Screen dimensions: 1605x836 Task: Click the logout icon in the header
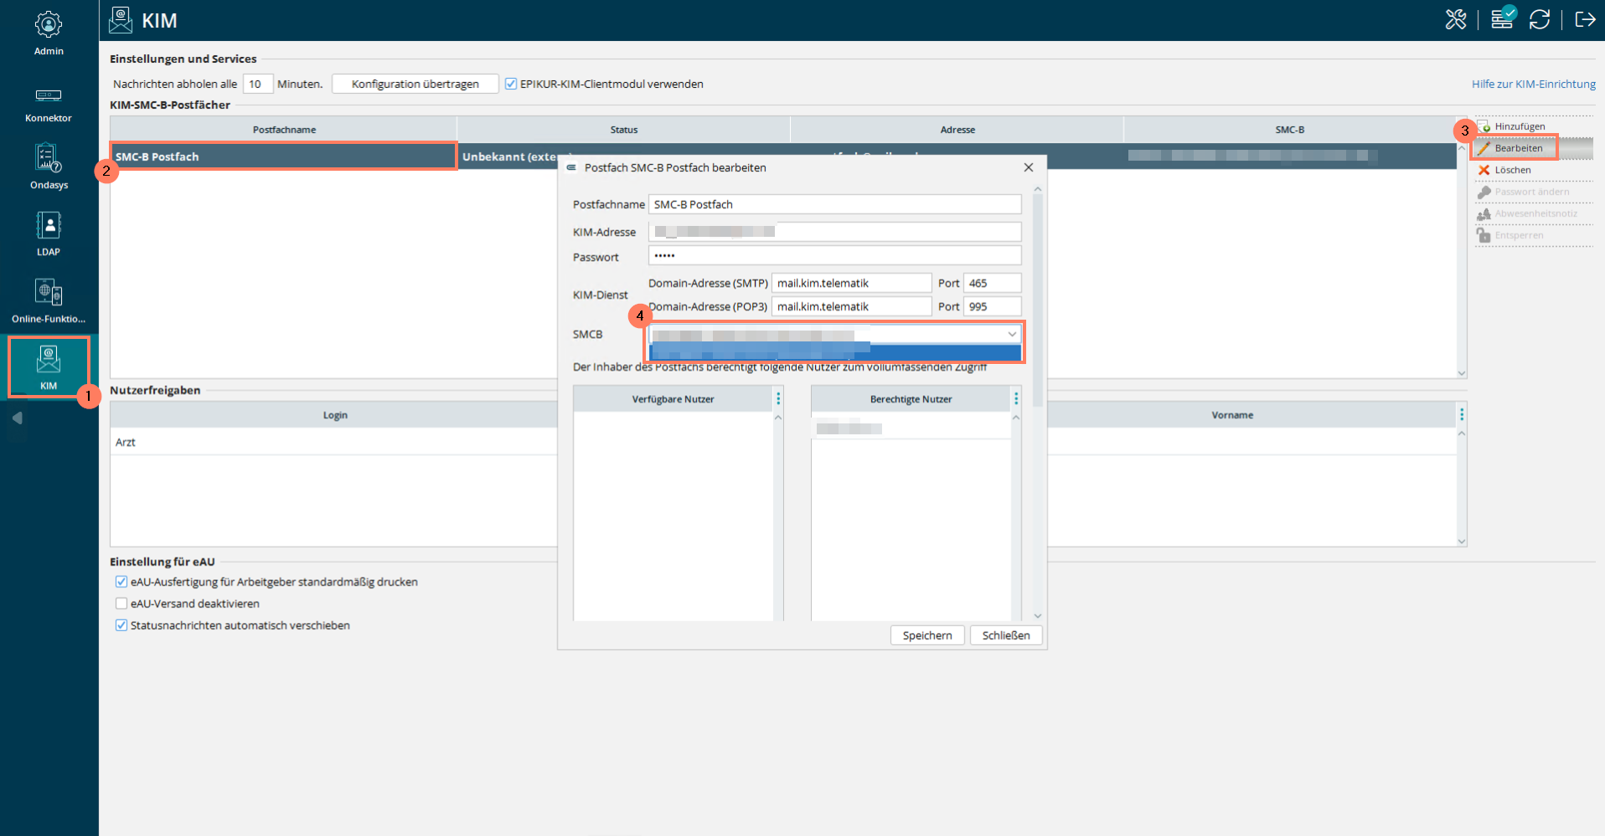(1585, 19)
